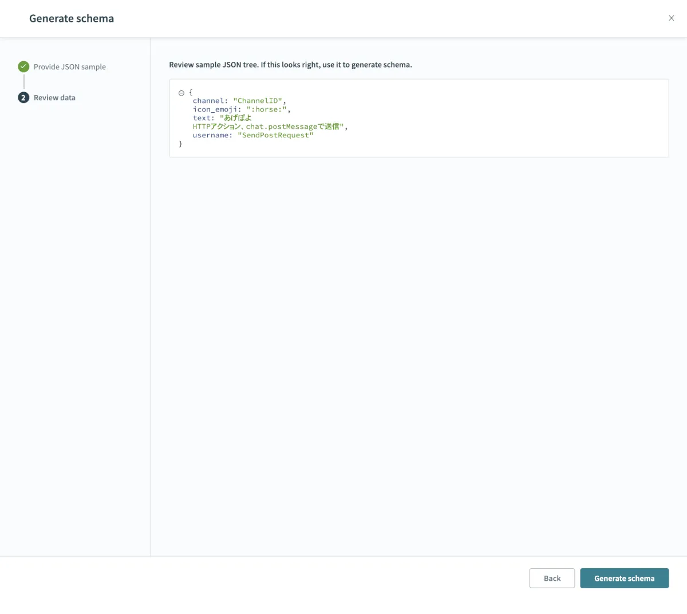Click the "ChannelID" string value
The width and height of the screenshot is (687, 614).
258,101
